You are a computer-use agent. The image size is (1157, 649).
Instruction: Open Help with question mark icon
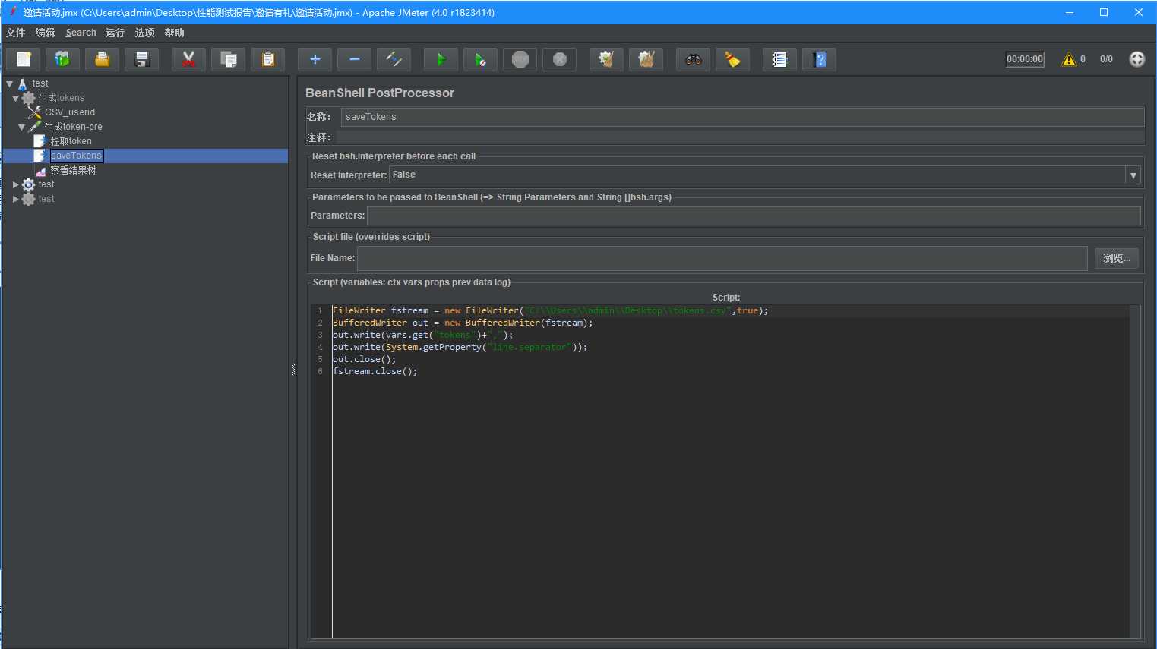point(820,59)
